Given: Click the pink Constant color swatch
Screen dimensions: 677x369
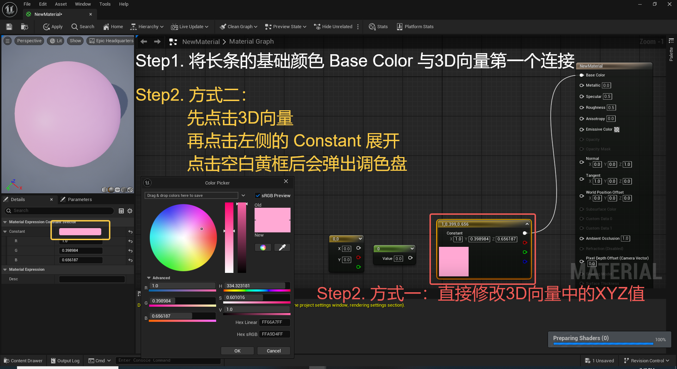Looking at the screenshot, I should click(80, 231).
